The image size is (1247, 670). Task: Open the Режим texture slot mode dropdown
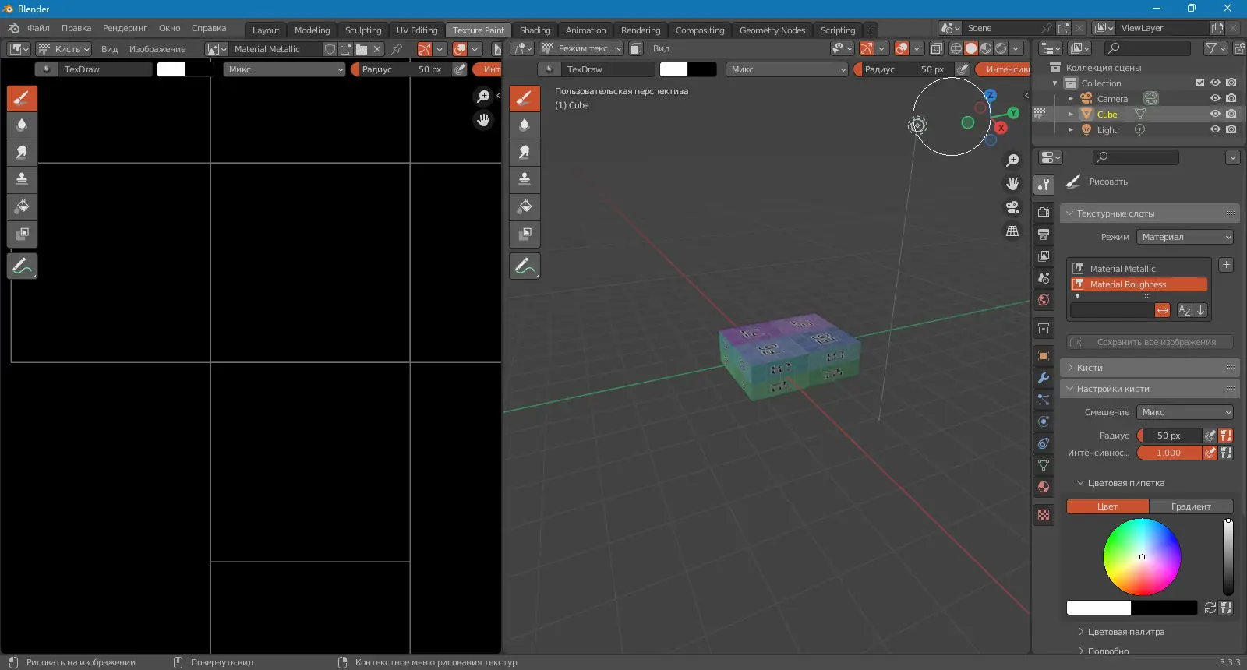[x=1185, y=237]
